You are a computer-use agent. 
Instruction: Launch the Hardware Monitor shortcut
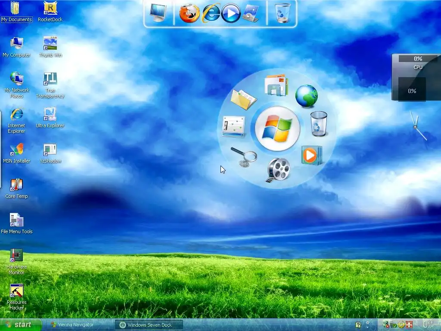tap(16, 262)
